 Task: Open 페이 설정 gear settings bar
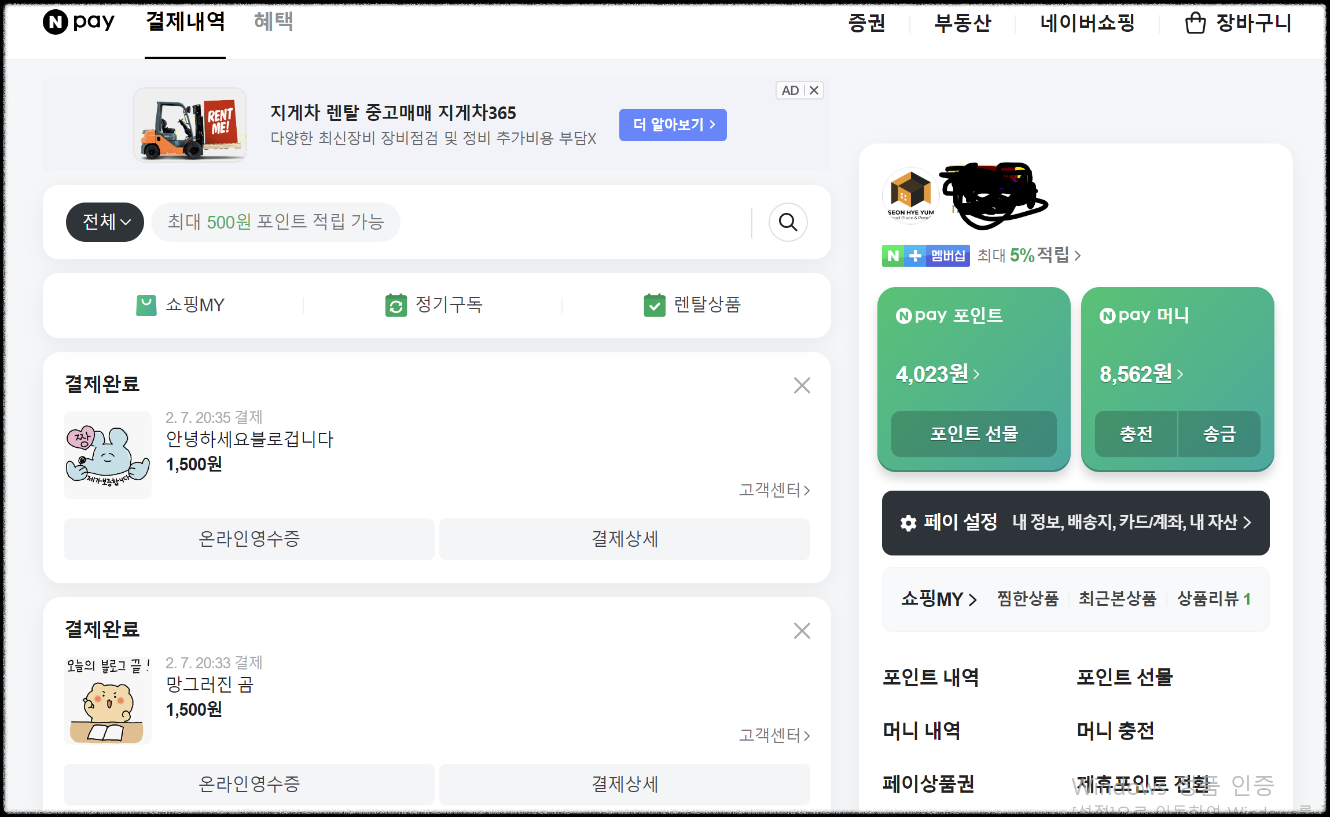coord(1075,522)
